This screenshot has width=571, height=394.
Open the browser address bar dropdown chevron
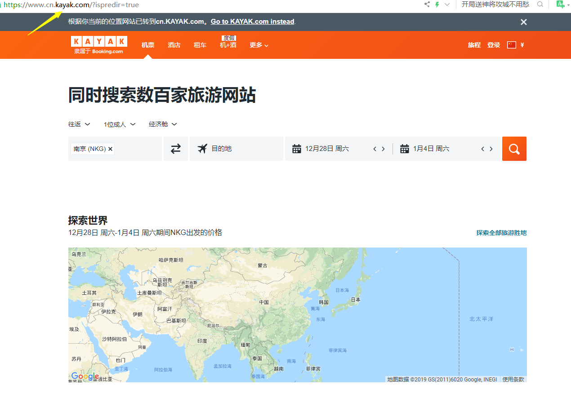[x=447, y=4]
